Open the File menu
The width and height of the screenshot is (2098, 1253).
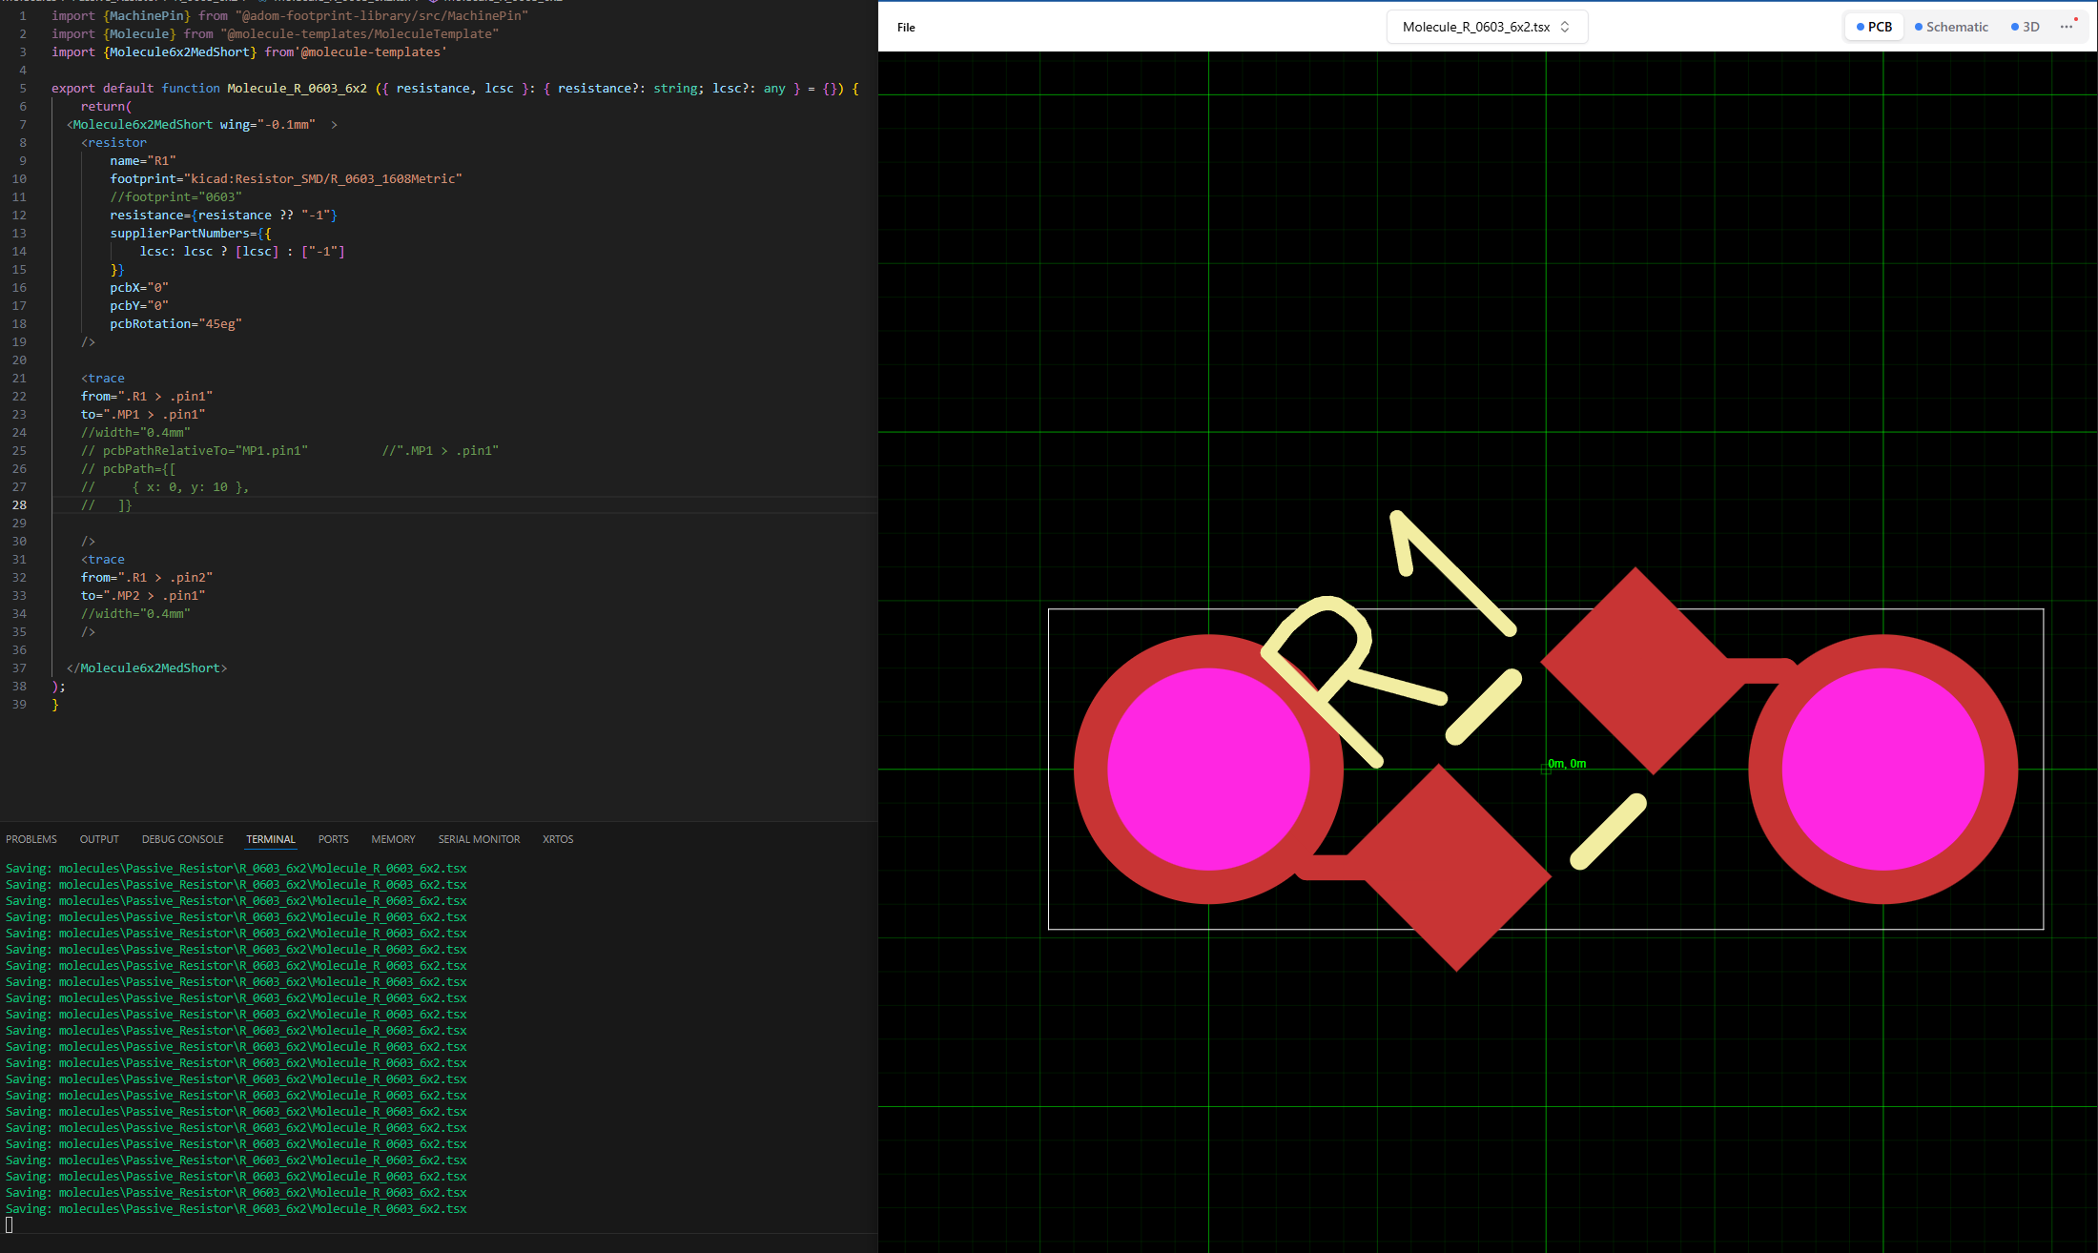pyautogui.click(x=905, y=28)
